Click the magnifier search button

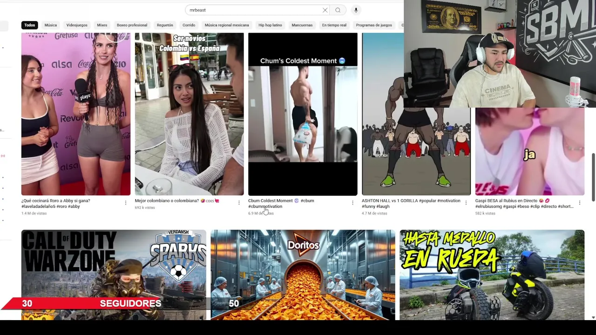[x=338, y=10]
